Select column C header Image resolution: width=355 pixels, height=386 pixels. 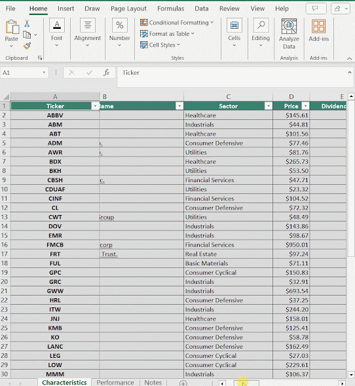228,96
